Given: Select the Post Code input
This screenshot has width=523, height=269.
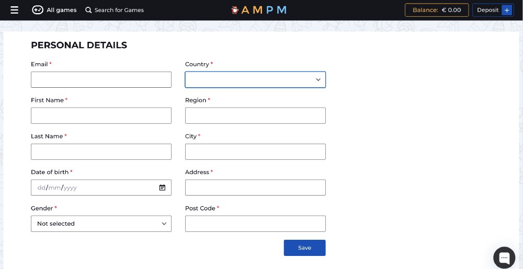Looking at the screenshot, I should [255, 224].
